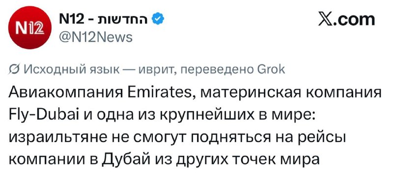Click the blue verified checkmark badge
Viewport: 393px width, 178px height.
coord(158,20)
